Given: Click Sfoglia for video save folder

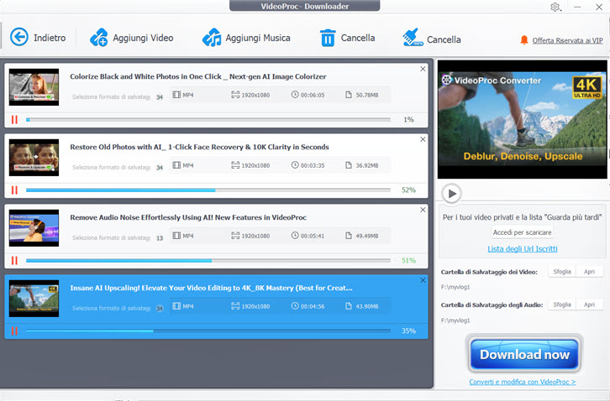Looking at the screenshot, I should (x=562, y=272).
